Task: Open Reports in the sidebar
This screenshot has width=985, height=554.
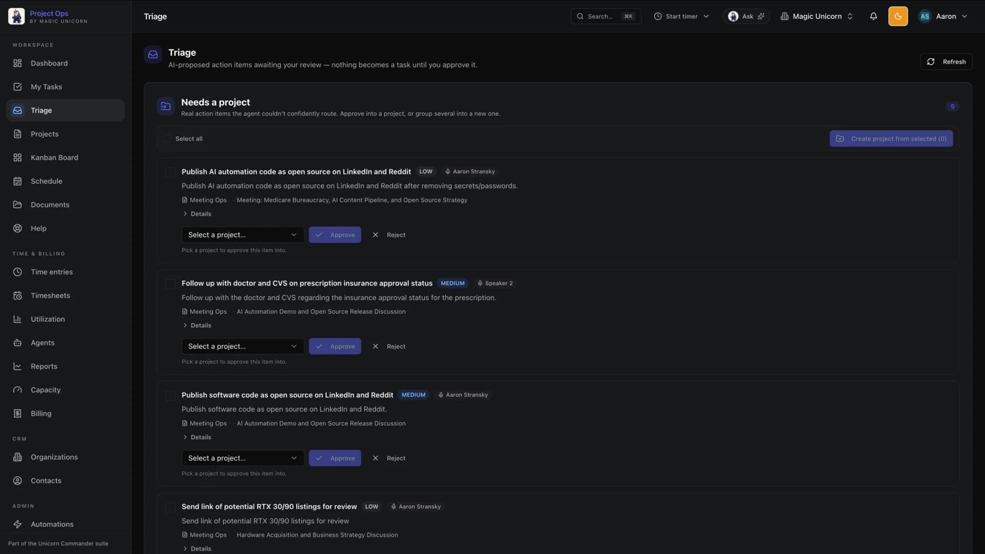Action: [65, 366]
